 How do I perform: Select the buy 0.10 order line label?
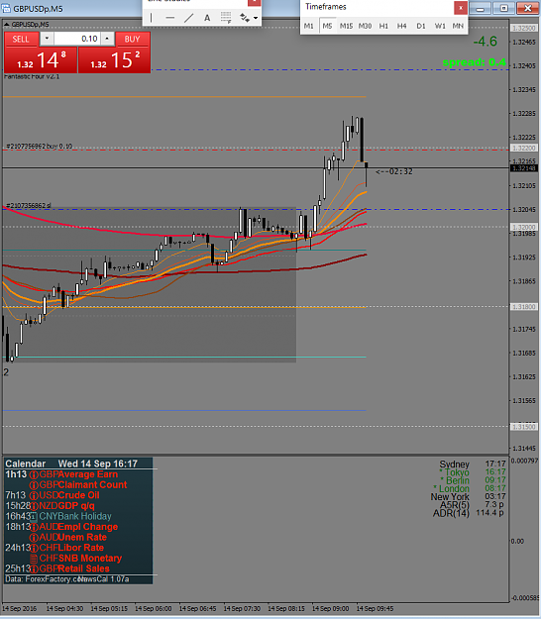(40, 146)
